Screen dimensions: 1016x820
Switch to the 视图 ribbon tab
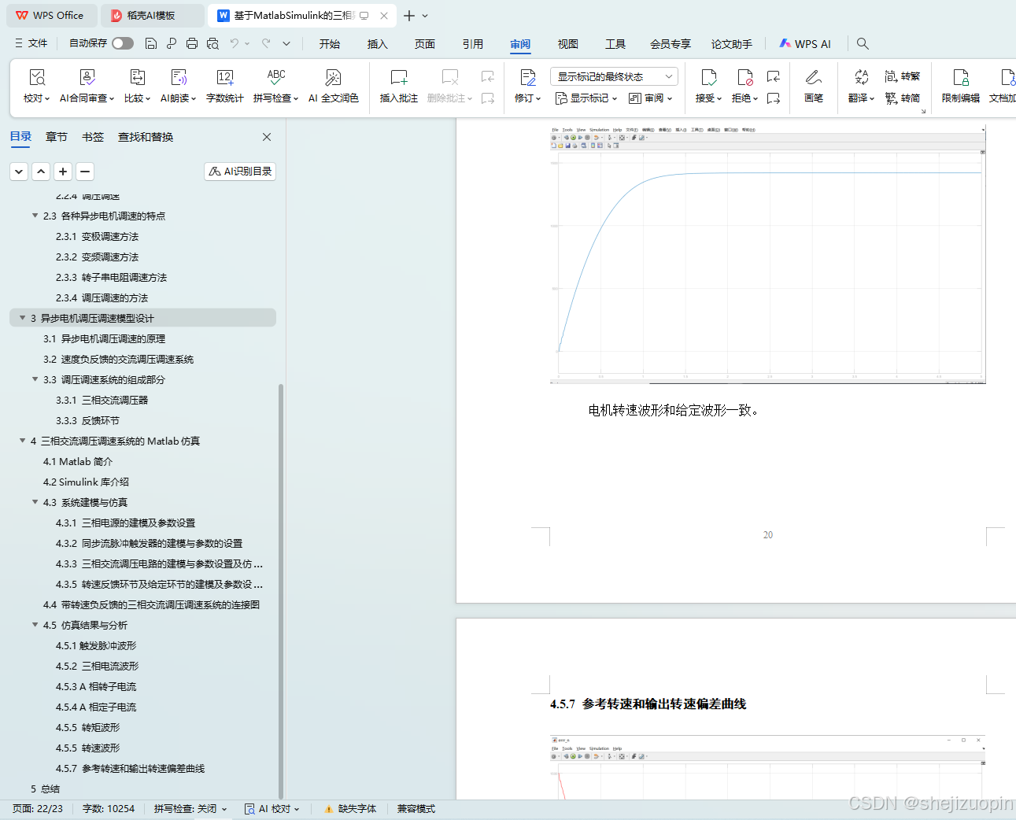[x=568, y=44]
